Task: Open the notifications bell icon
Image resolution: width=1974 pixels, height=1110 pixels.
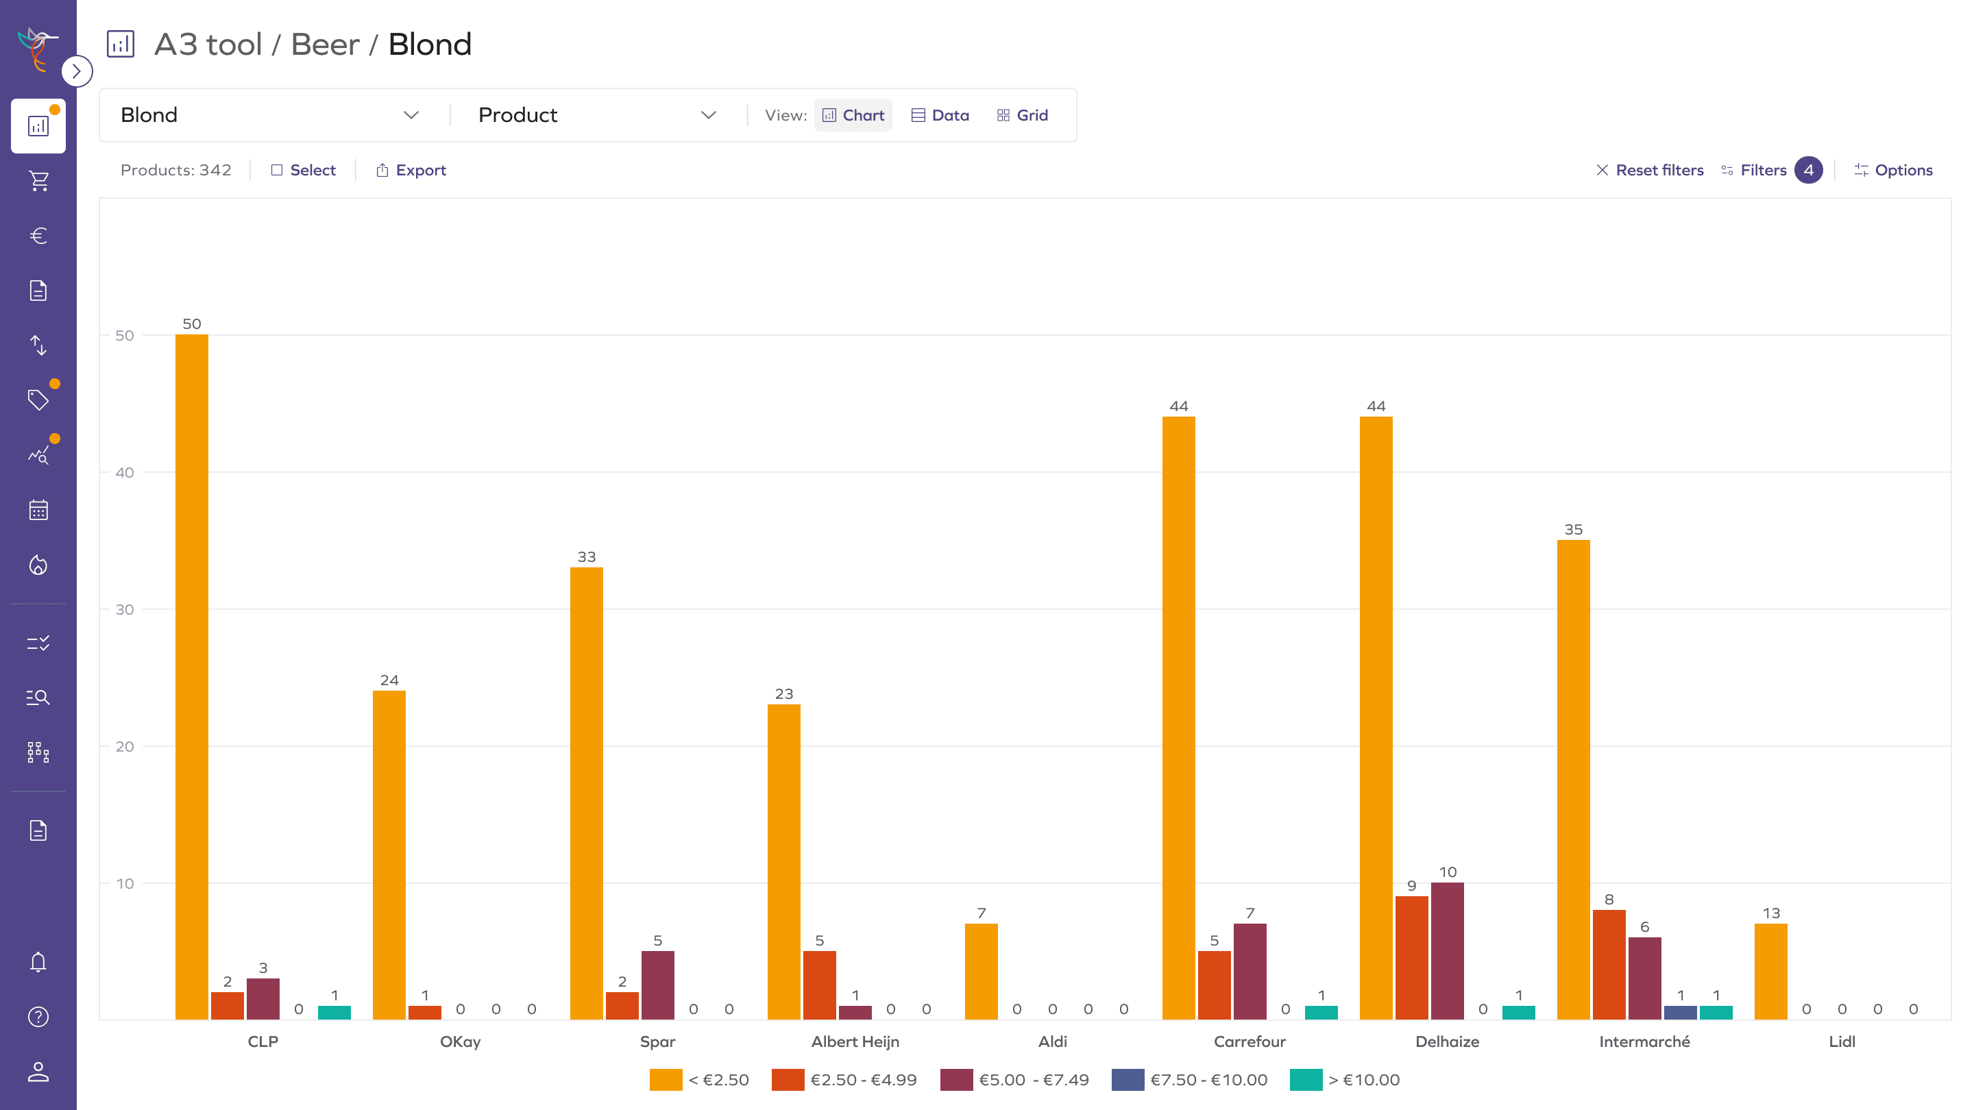Action: pyautogui.click(x=38, y=962)
